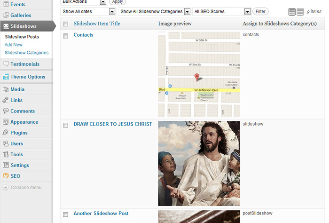This screenshot has height=223, width=329.
Task: Click the 'postSlideshow' category text
Action: pyautogui.click(x=258, y=213)
